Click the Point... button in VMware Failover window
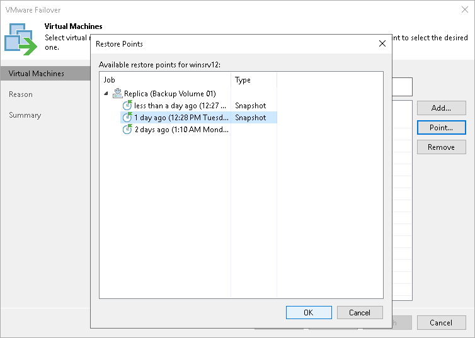 click(x=441, y=128)
